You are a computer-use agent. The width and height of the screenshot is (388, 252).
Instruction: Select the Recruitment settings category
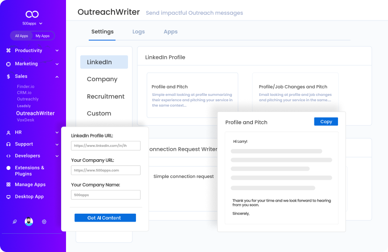click(106, 96)
